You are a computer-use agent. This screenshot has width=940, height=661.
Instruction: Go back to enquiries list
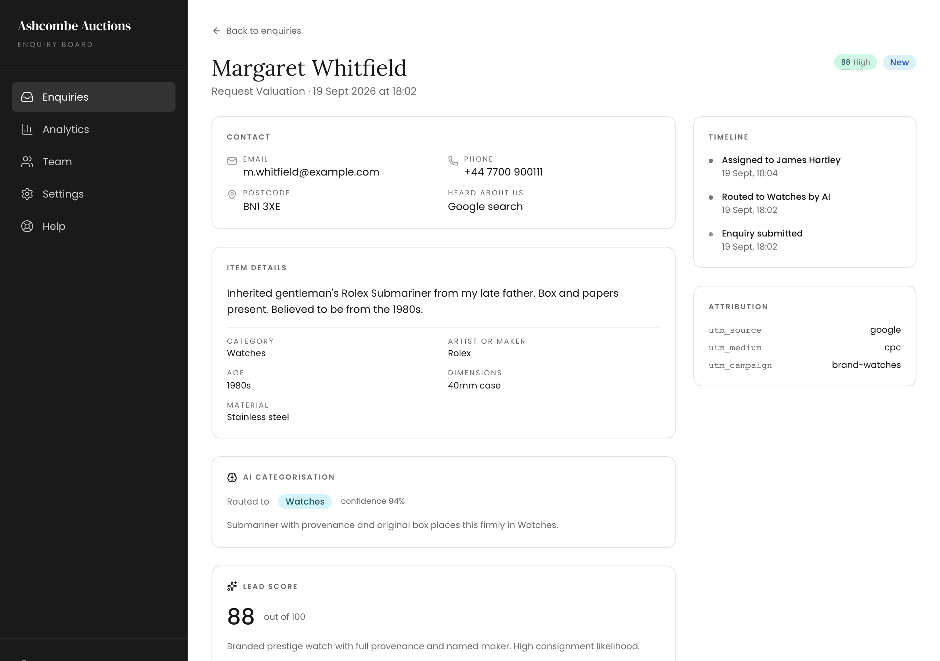point(257,31)
